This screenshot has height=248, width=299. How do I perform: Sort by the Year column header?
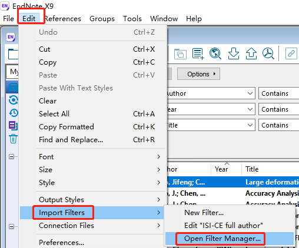[x=226, y=169]
